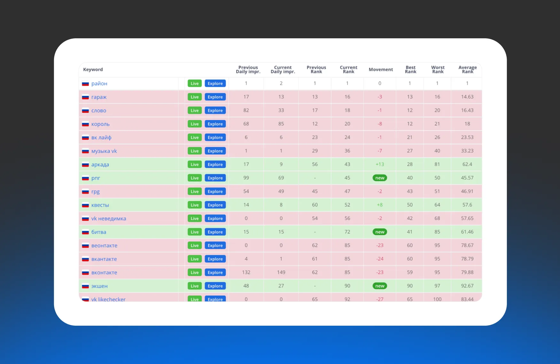Click the Russian flag next to гараж

point(85,97)
